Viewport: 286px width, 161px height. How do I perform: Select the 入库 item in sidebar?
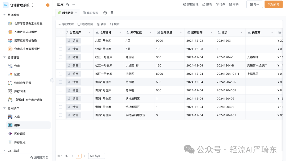pyautogui.click(x=17, y=117)
